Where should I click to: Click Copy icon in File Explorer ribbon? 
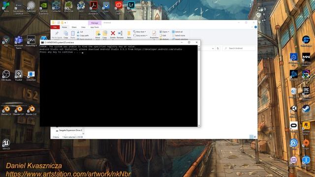(65, 34)
